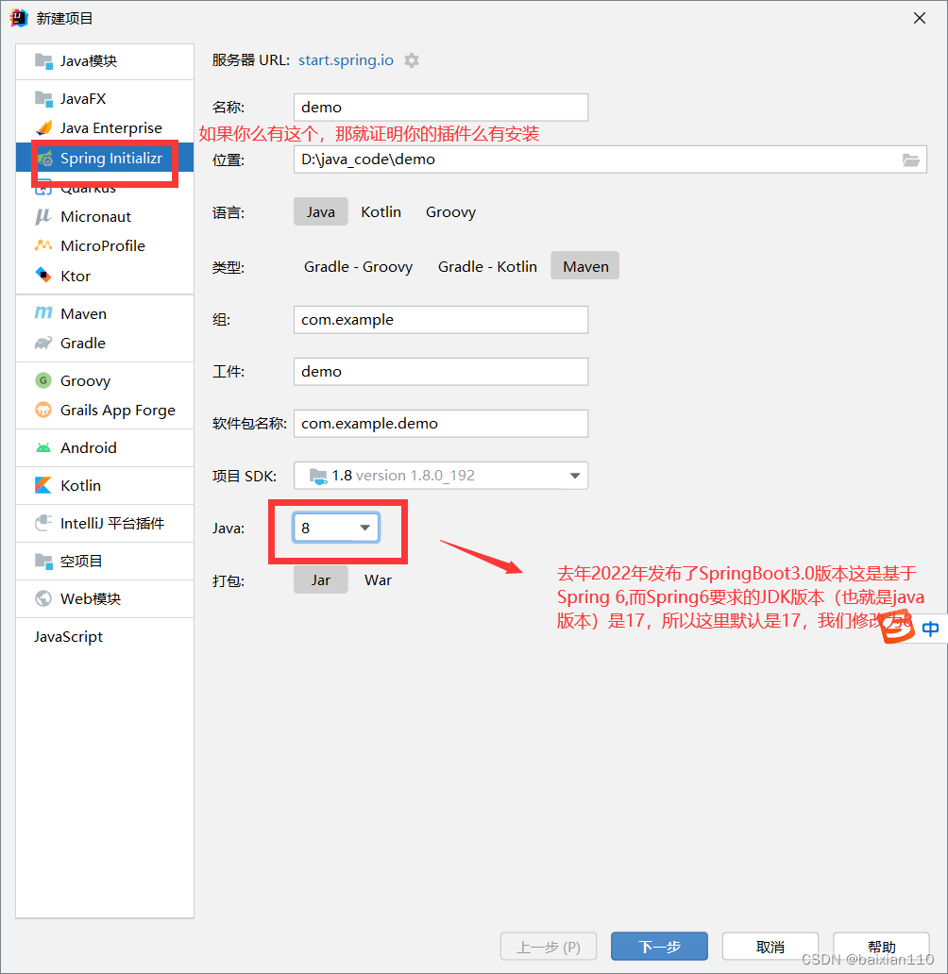Viewport: 948px width, 974px height.
Task: Select Kotlin as the language
Action: coord(381,211)
